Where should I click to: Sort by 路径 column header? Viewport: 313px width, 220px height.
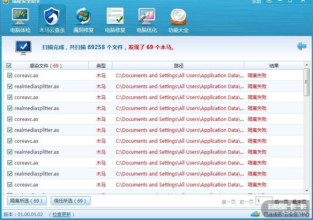click(x=178, y=66)
